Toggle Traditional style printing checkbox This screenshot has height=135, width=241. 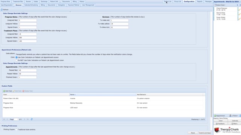coord(17,130)
